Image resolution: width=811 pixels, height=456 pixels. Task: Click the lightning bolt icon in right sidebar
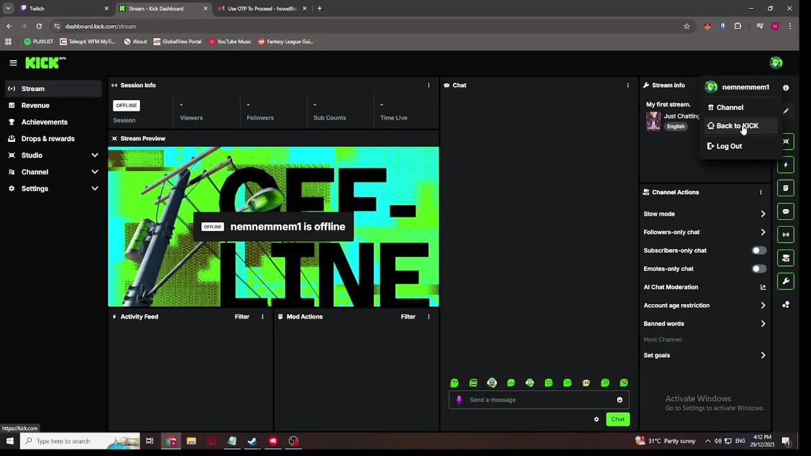786,165
